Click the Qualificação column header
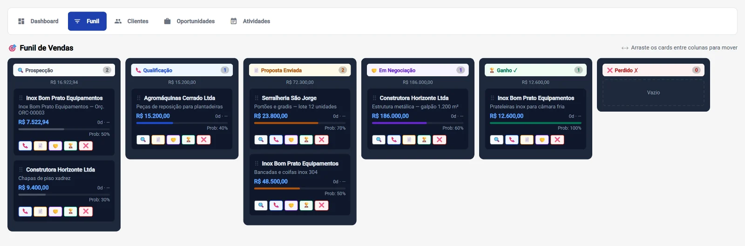 182,70
